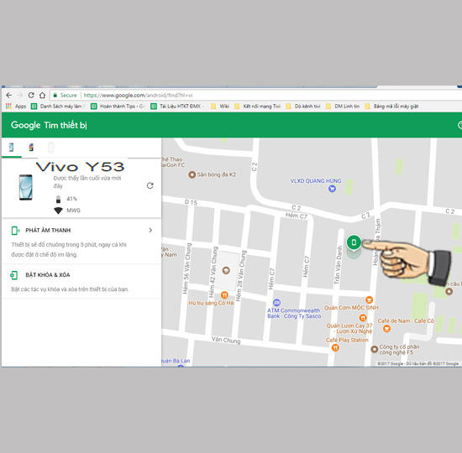Open the Dò kênh tivi bookmark folder
462x453 pixels.
click(x=303, y=107)
